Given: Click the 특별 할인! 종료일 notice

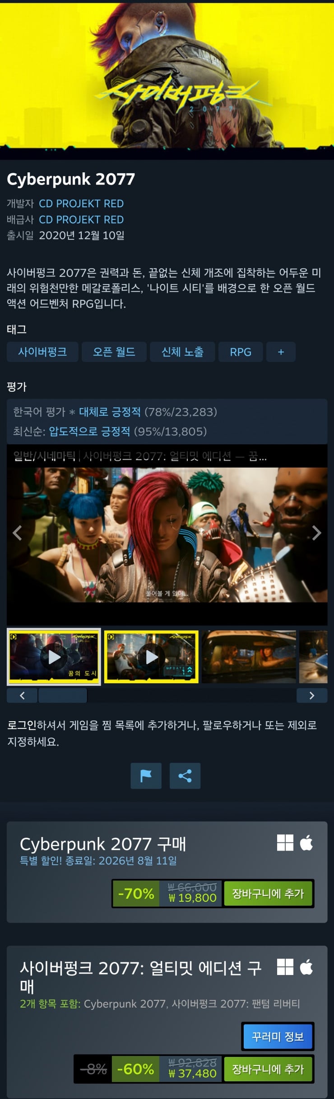Looking at the screenshot, I should [x=98, y=861].
